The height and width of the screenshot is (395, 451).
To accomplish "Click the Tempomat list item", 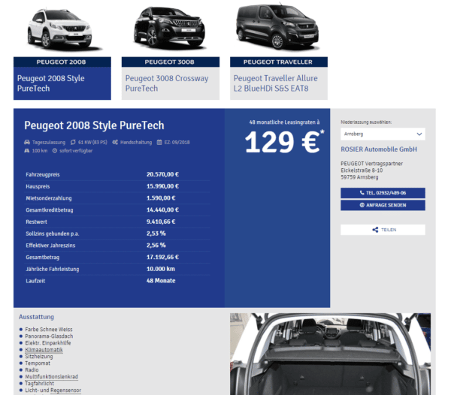I will (38, 363).
